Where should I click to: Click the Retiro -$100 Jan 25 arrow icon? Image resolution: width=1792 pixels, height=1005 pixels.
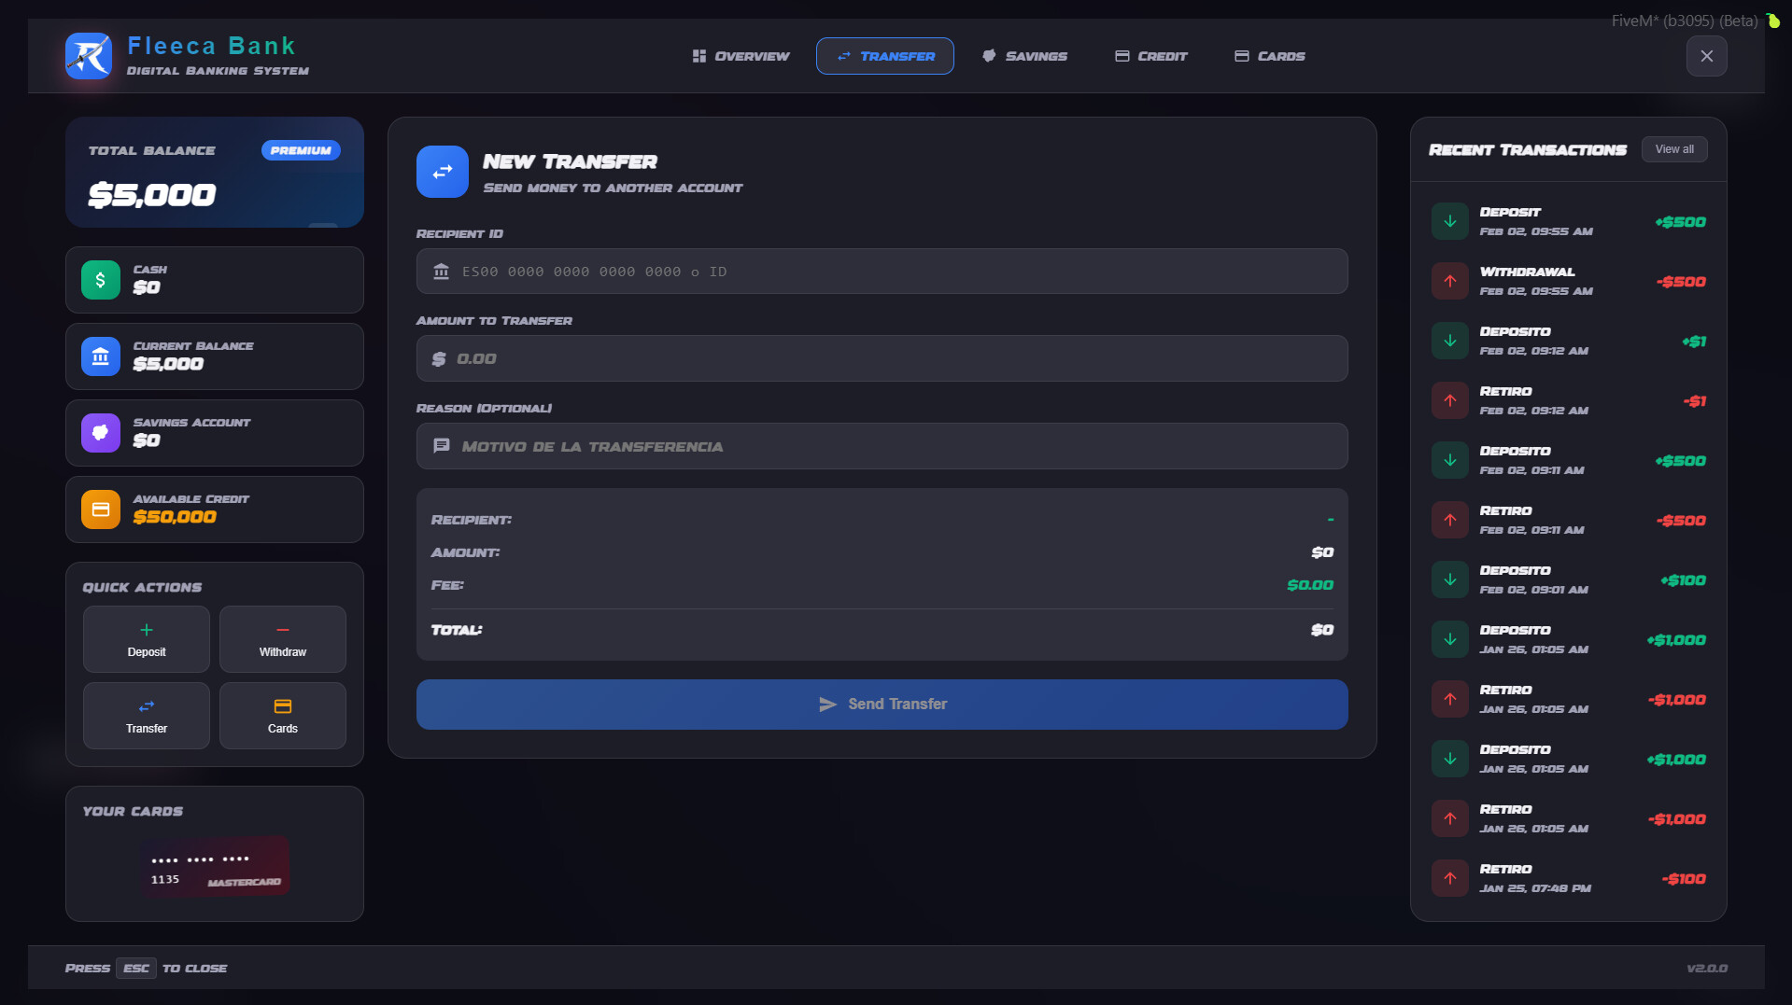[x=1450, y=878]
